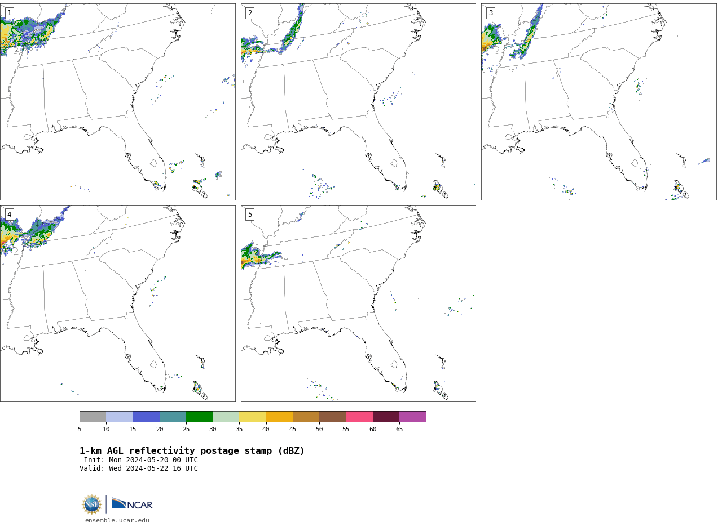Click the NCAR logo
Image resolution: width=722 pixels, height=527 pixels.
point(132,504)
